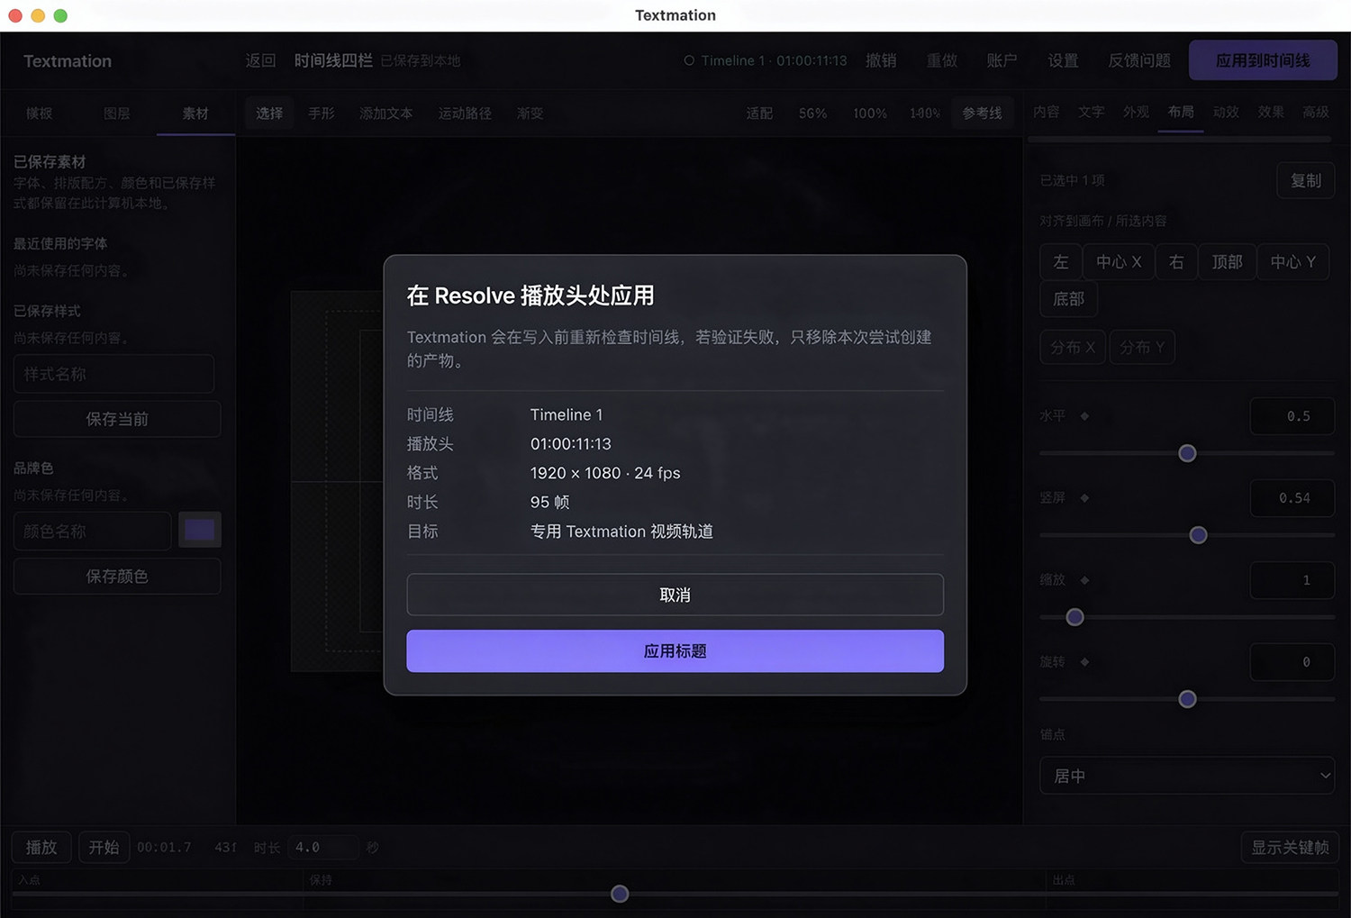1351x918 pixels.
Task: Open the 内容 inspector tab
Action: 1046,112
